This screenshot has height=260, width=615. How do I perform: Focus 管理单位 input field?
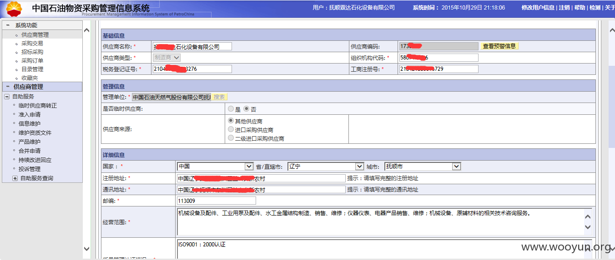point(171,97)
